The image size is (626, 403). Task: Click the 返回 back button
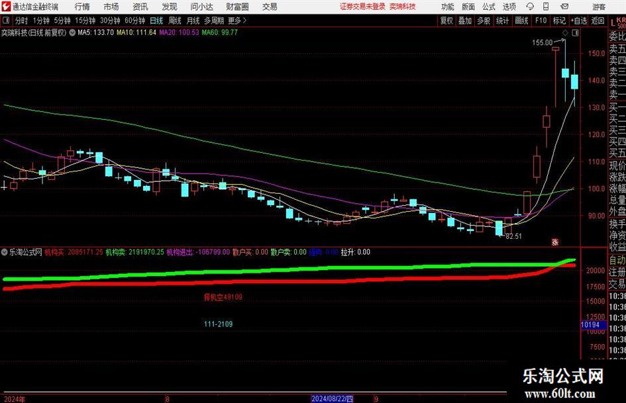598,21
